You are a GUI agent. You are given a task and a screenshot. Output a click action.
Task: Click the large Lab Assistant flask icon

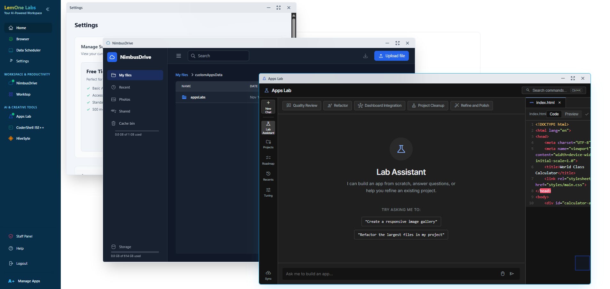(401, 149)
